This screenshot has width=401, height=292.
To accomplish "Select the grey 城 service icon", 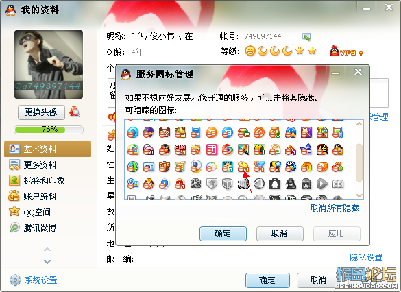I will [x=243, y=184].
